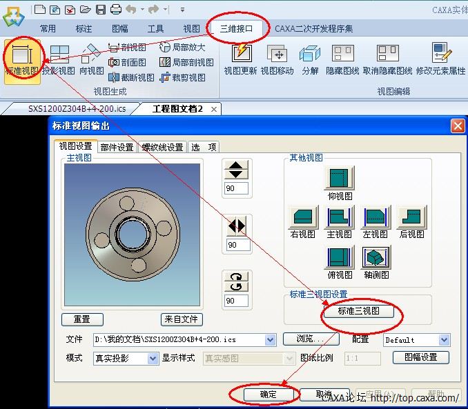The image size is (468, 409).
Task: Click the up/down rotate arrows button
Action: 236,170
